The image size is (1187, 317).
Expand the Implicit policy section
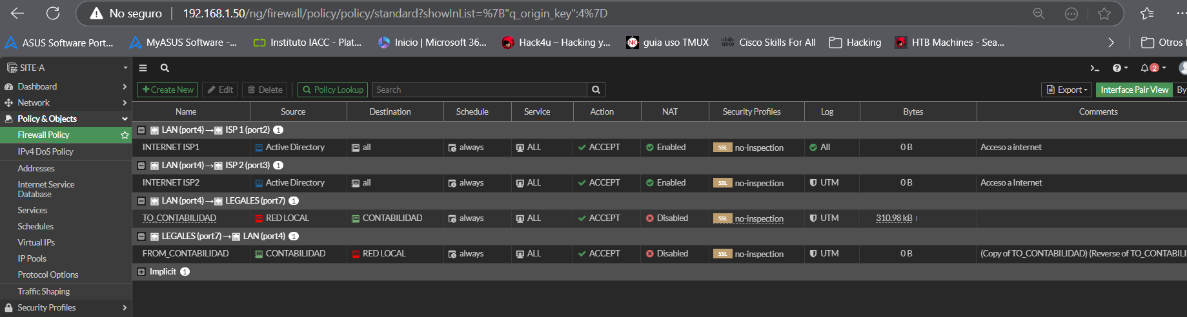point(141,272)
